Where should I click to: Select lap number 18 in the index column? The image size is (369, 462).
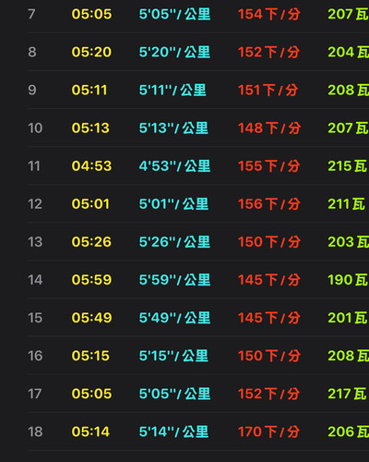click(x=35, y=432)
